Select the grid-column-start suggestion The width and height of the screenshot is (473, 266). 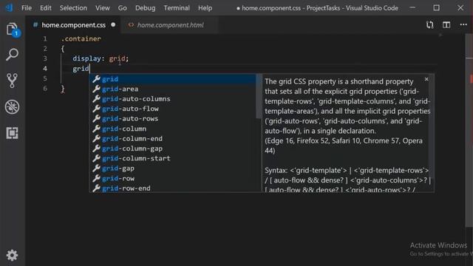tap(174, 159)
